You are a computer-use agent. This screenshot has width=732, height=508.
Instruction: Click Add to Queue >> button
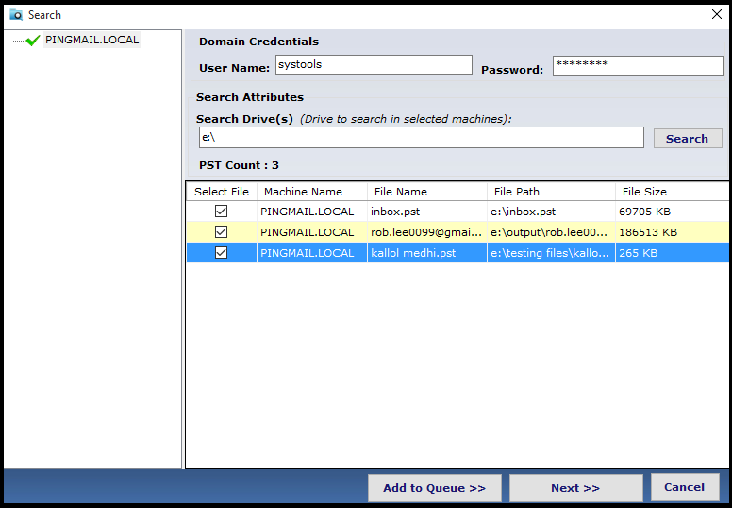coord(435,488)
